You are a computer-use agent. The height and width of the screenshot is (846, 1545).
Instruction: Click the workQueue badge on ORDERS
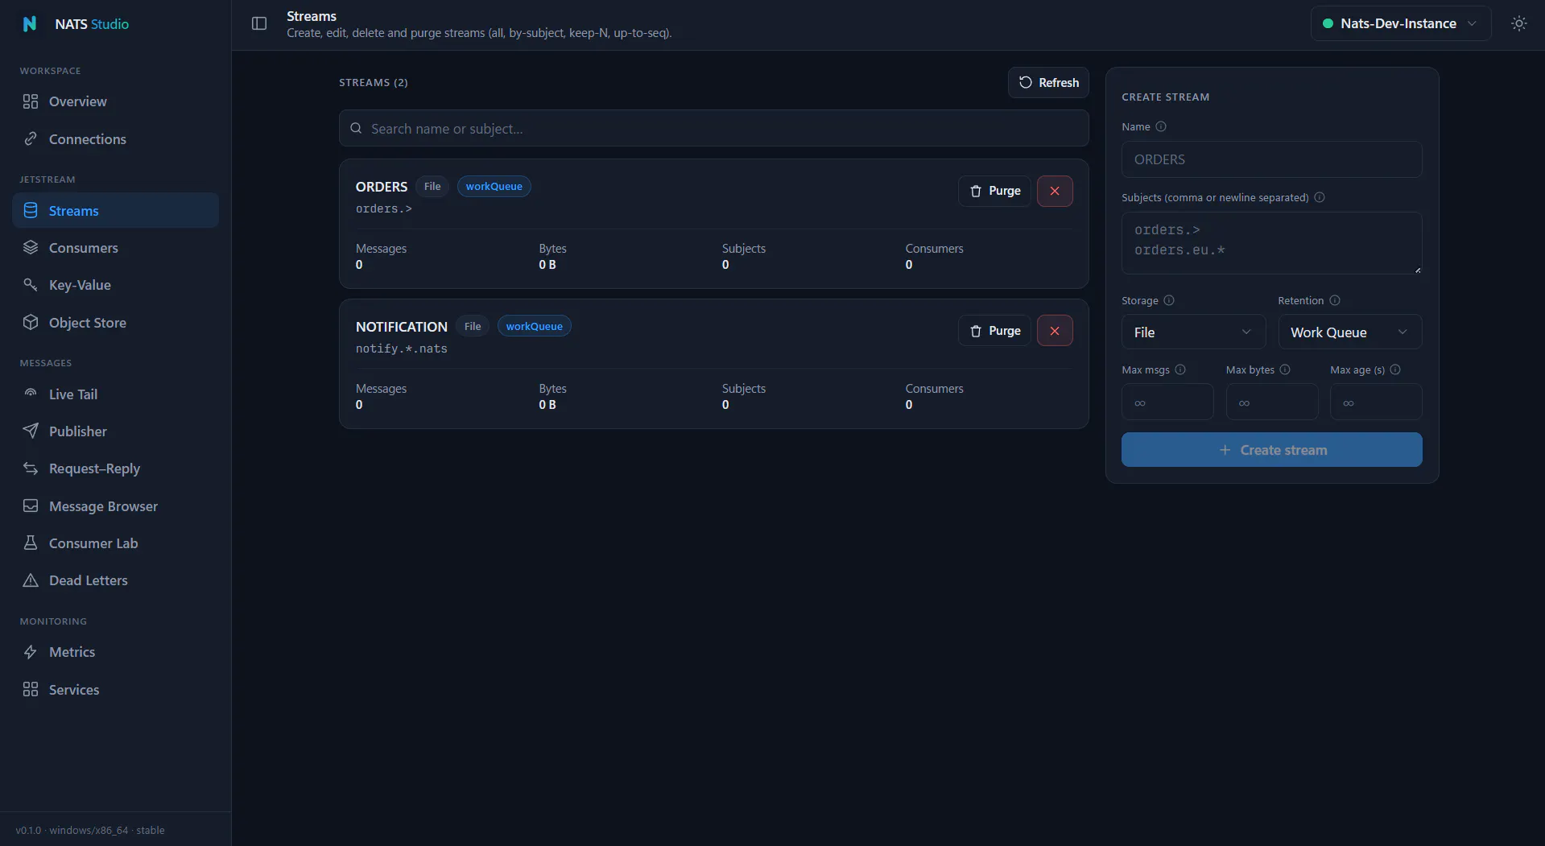point(494,186)
